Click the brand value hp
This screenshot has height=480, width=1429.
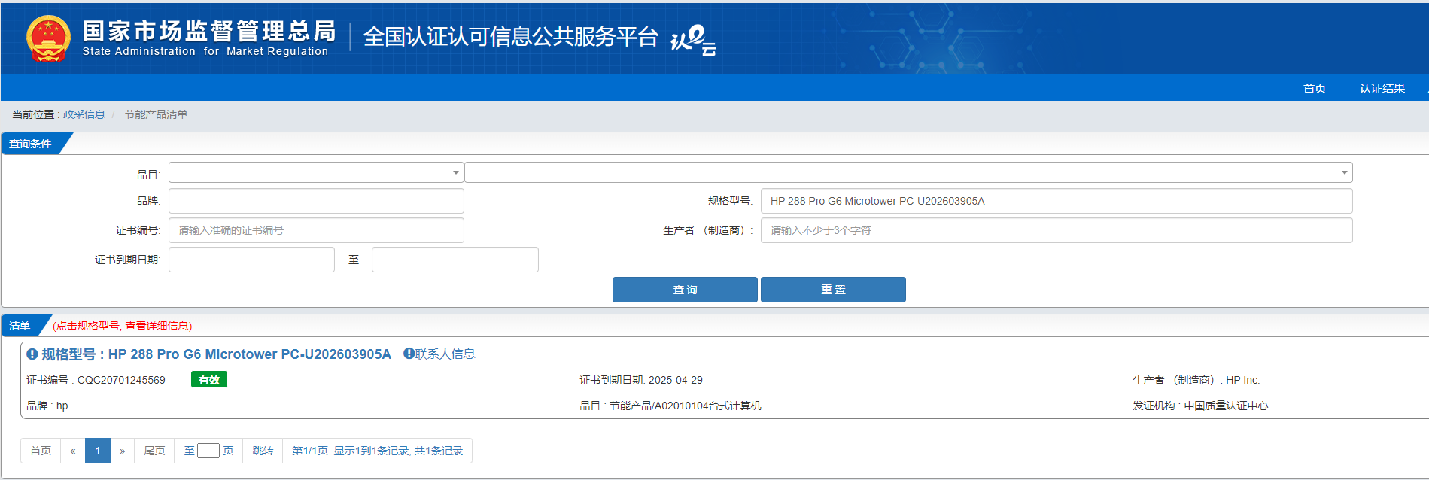pos(62,406)
